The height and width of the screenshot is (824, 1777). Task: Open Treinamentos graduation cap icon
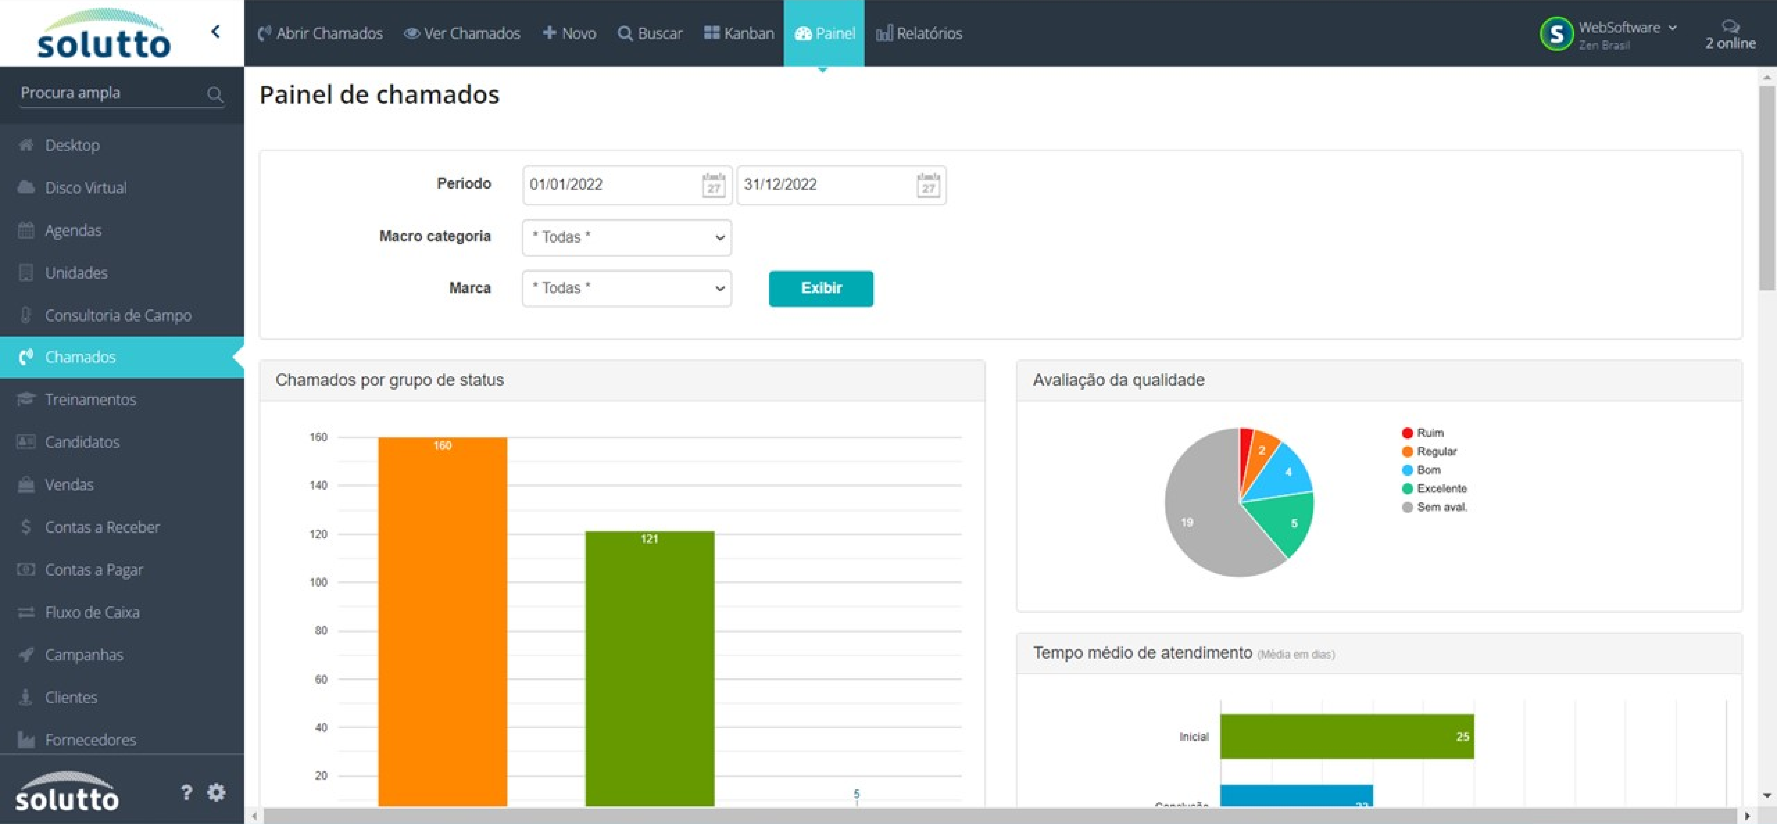26,399
